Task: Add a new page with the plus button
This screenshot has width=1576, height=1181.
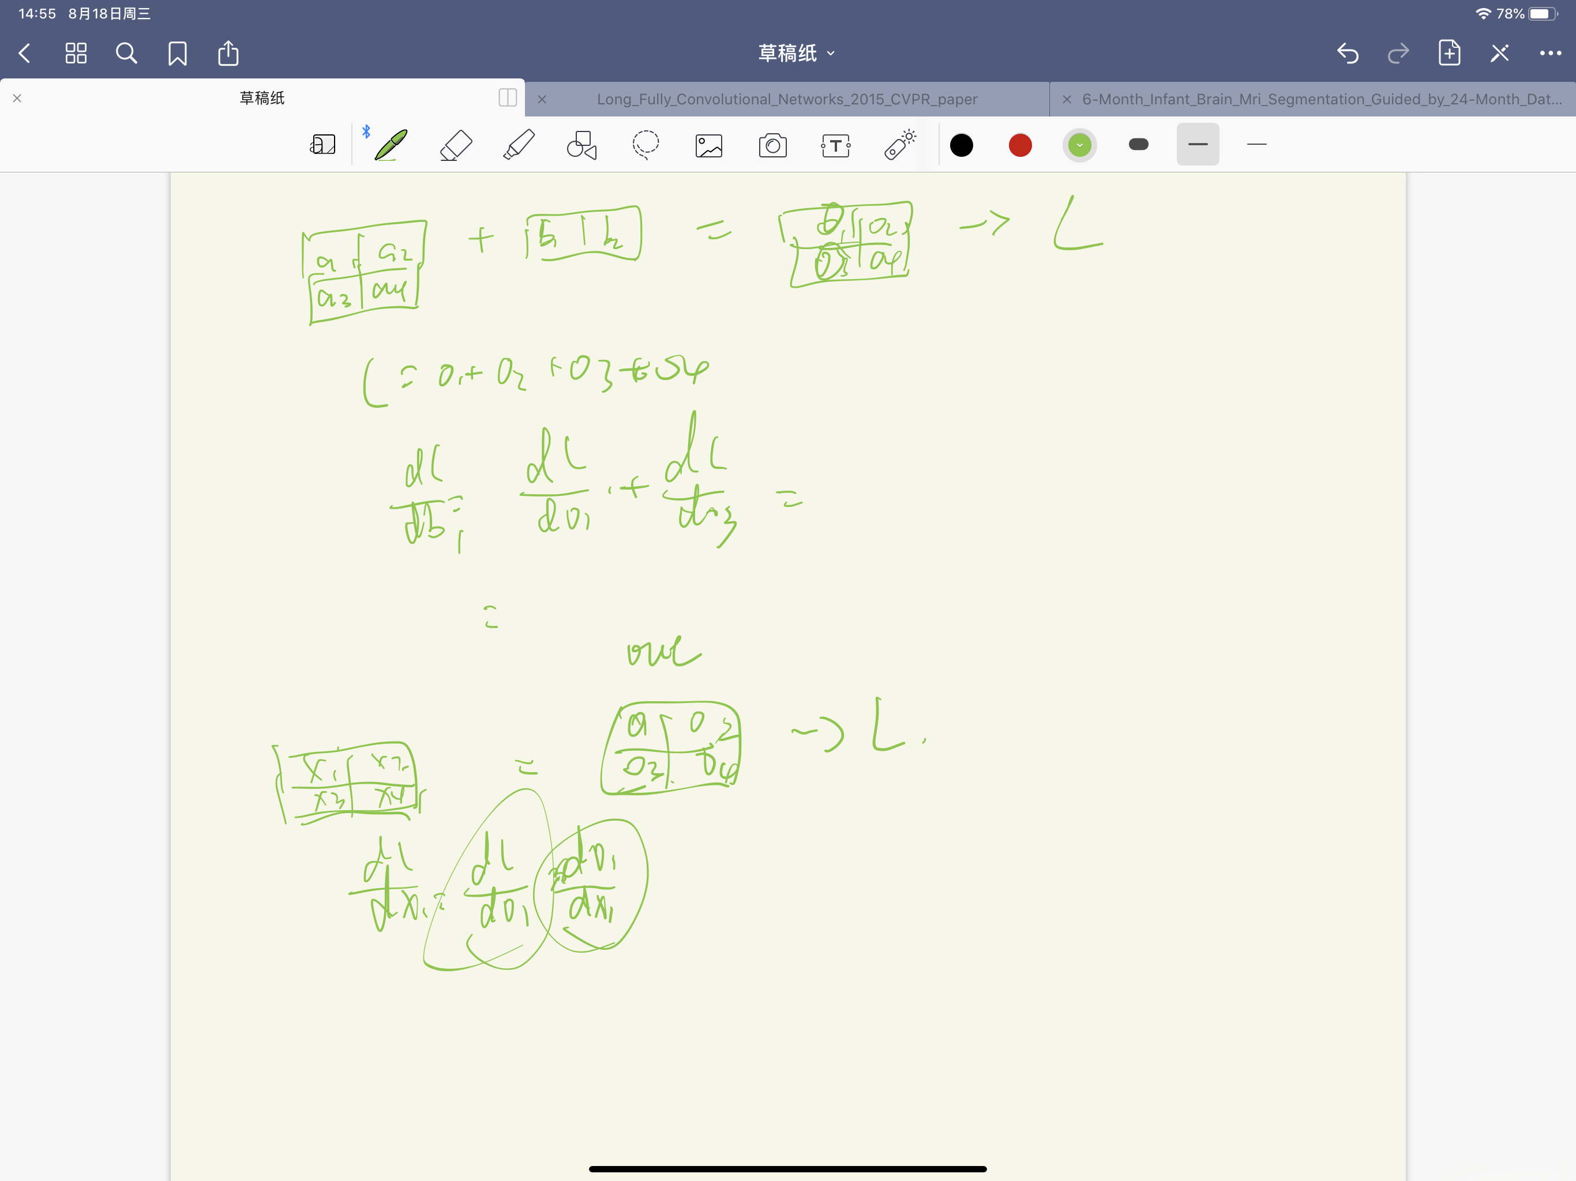Action: (1449, 52)
